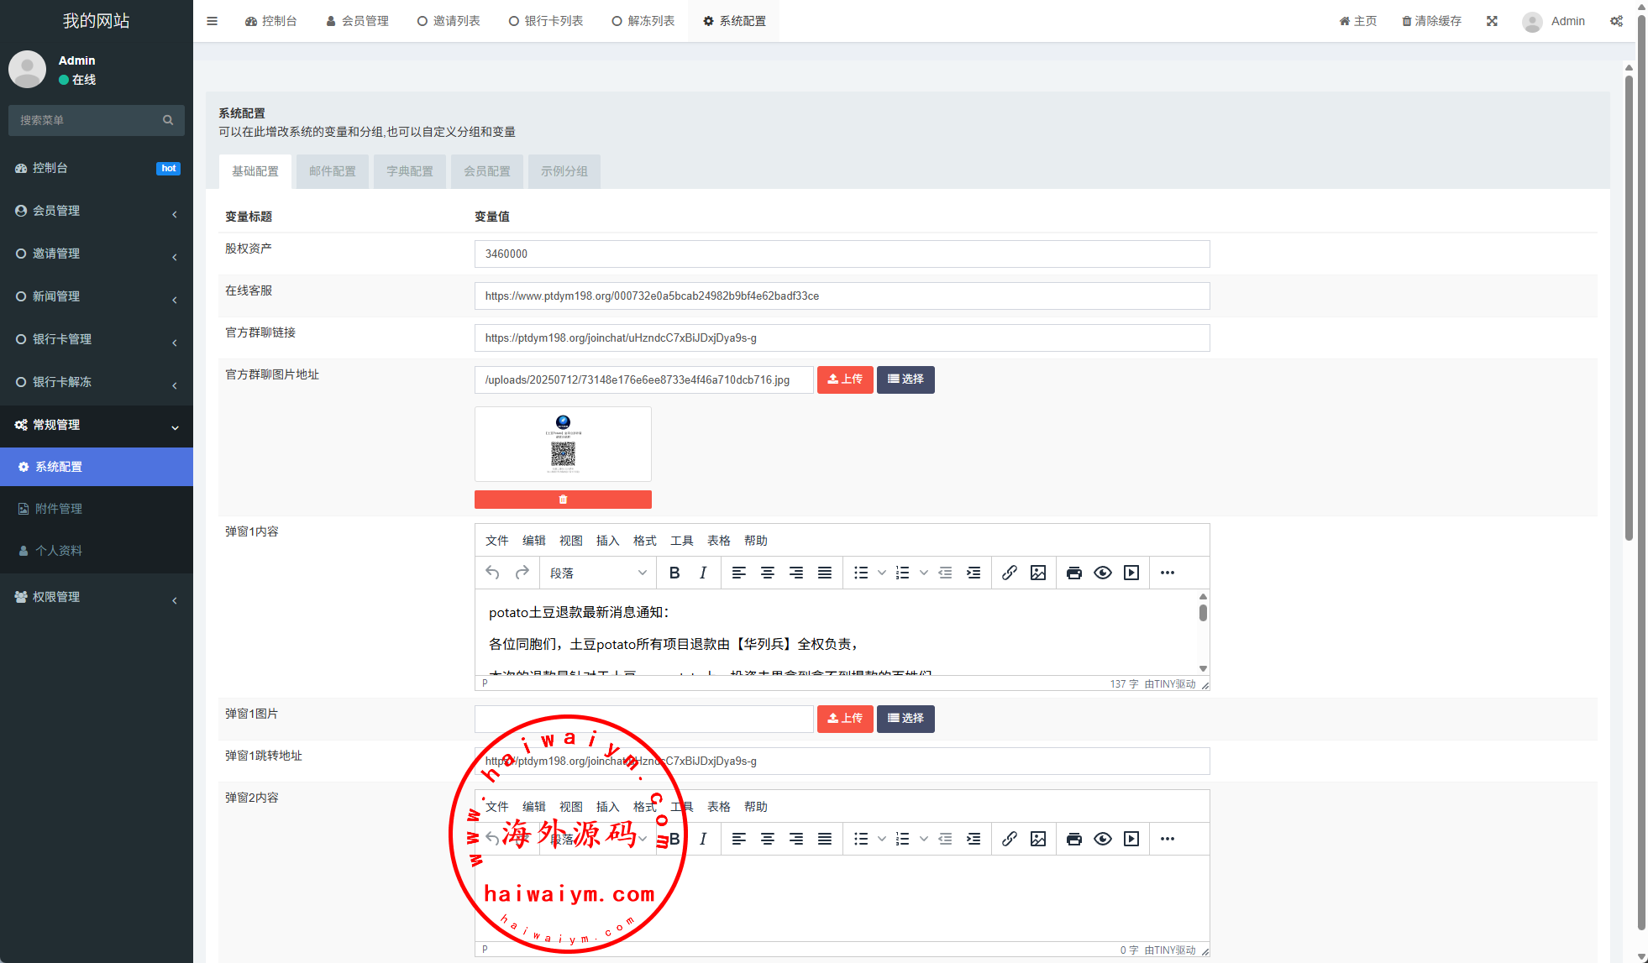
Task: Click 上传 button for 官方群聊图片地址
Action: [845, 379]
